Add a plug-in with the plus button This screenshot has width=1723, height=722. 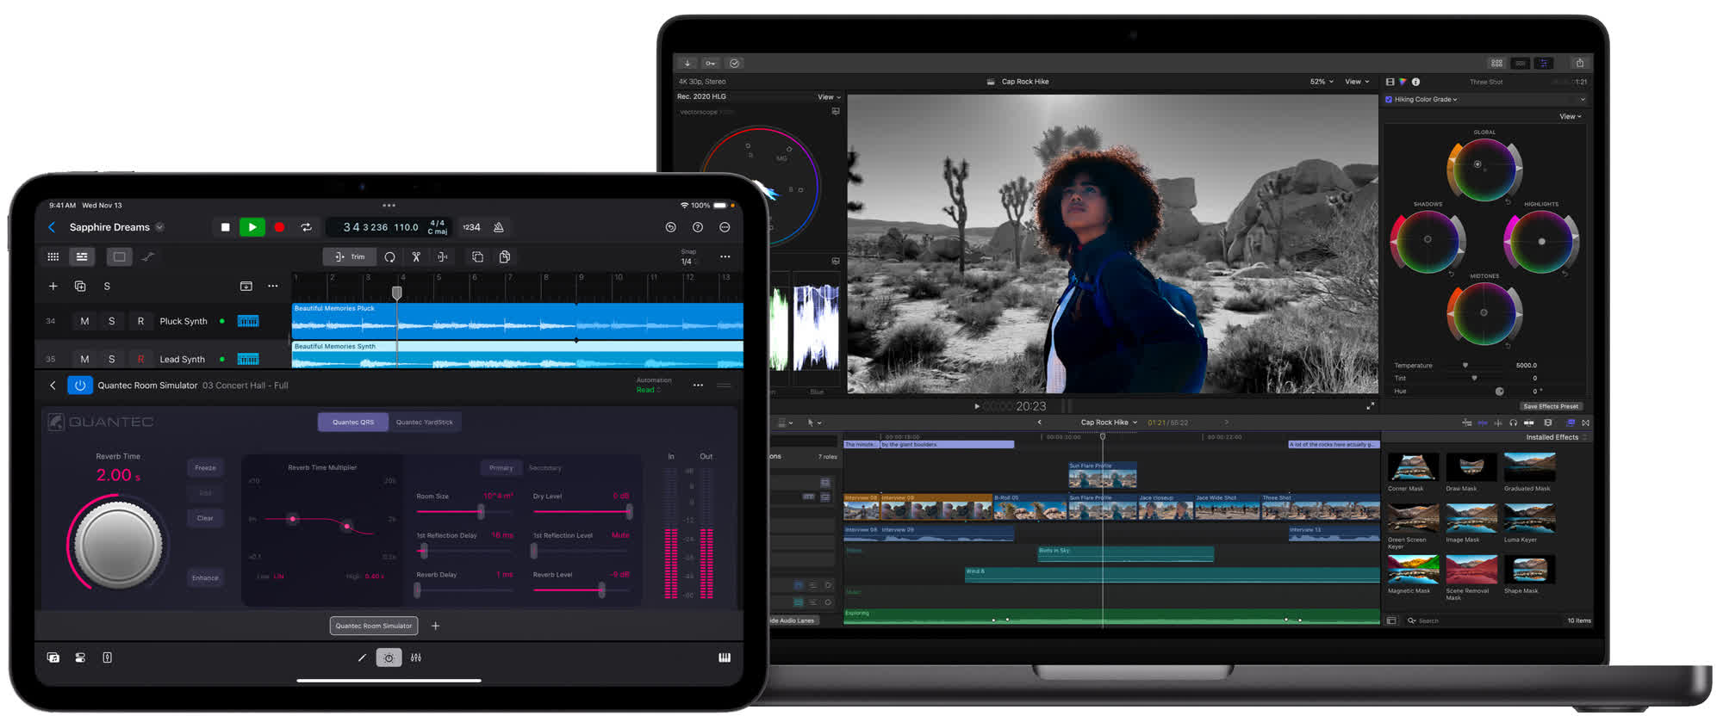coord(436,626)
